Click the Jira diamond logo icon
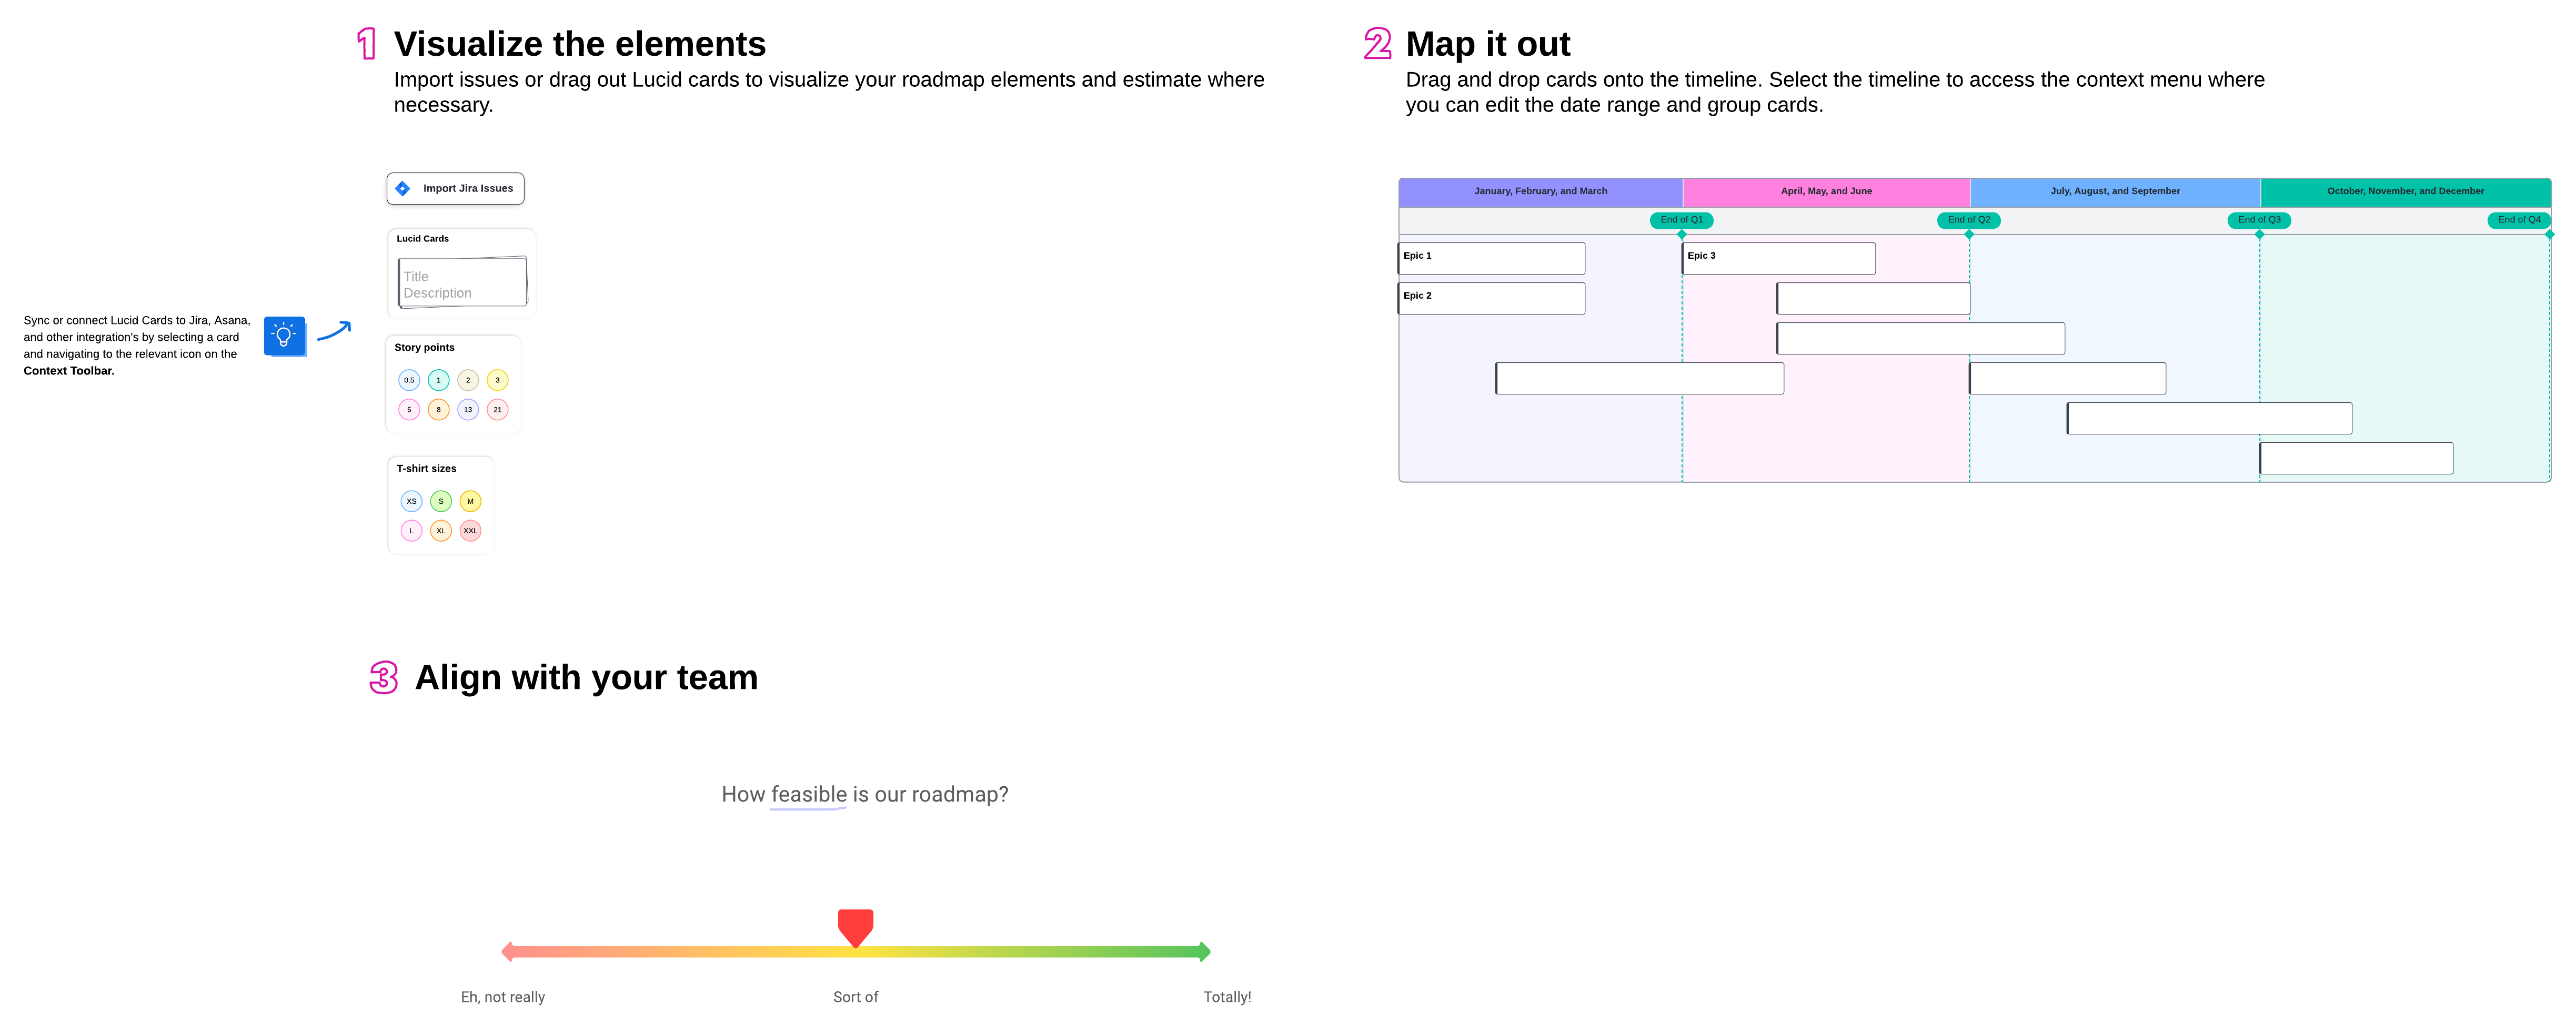This screenshot has height=1036, width=2576. 403,189
